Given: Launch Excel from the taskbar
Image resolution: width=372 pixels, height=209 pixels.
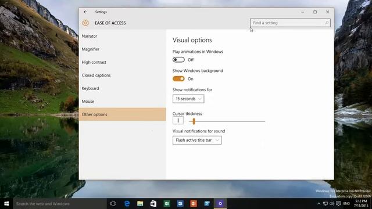Looking at the screenshot, I should tap(167, 204).
